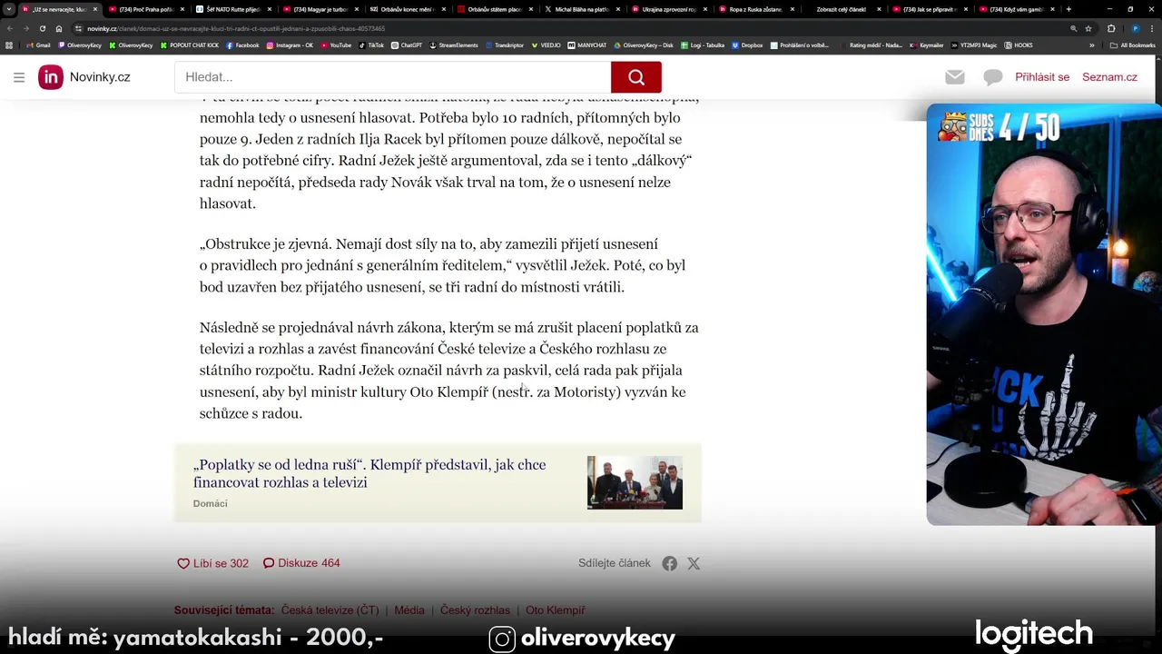Go to the browser home page
Image resolution: width=1162 pixels, height=654 pixels.
[x=59, y=28]
